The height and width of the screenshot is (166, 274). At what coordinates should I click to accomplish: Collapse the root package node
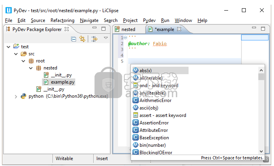tap(24, 61)
